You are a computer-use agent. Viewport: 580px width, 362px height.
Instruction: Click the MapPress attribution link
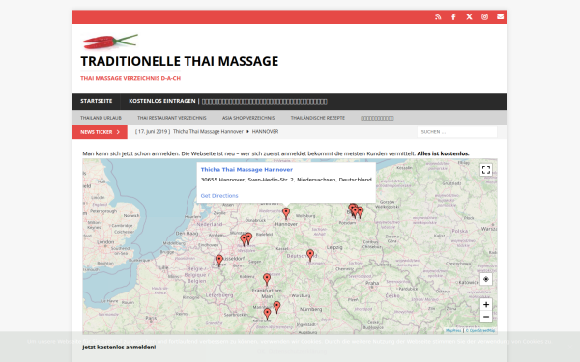453,330
